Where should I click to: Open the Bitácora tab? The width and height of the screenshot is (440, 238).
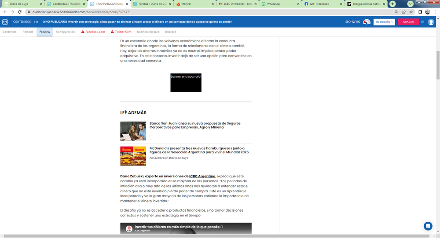pos(170,32)
